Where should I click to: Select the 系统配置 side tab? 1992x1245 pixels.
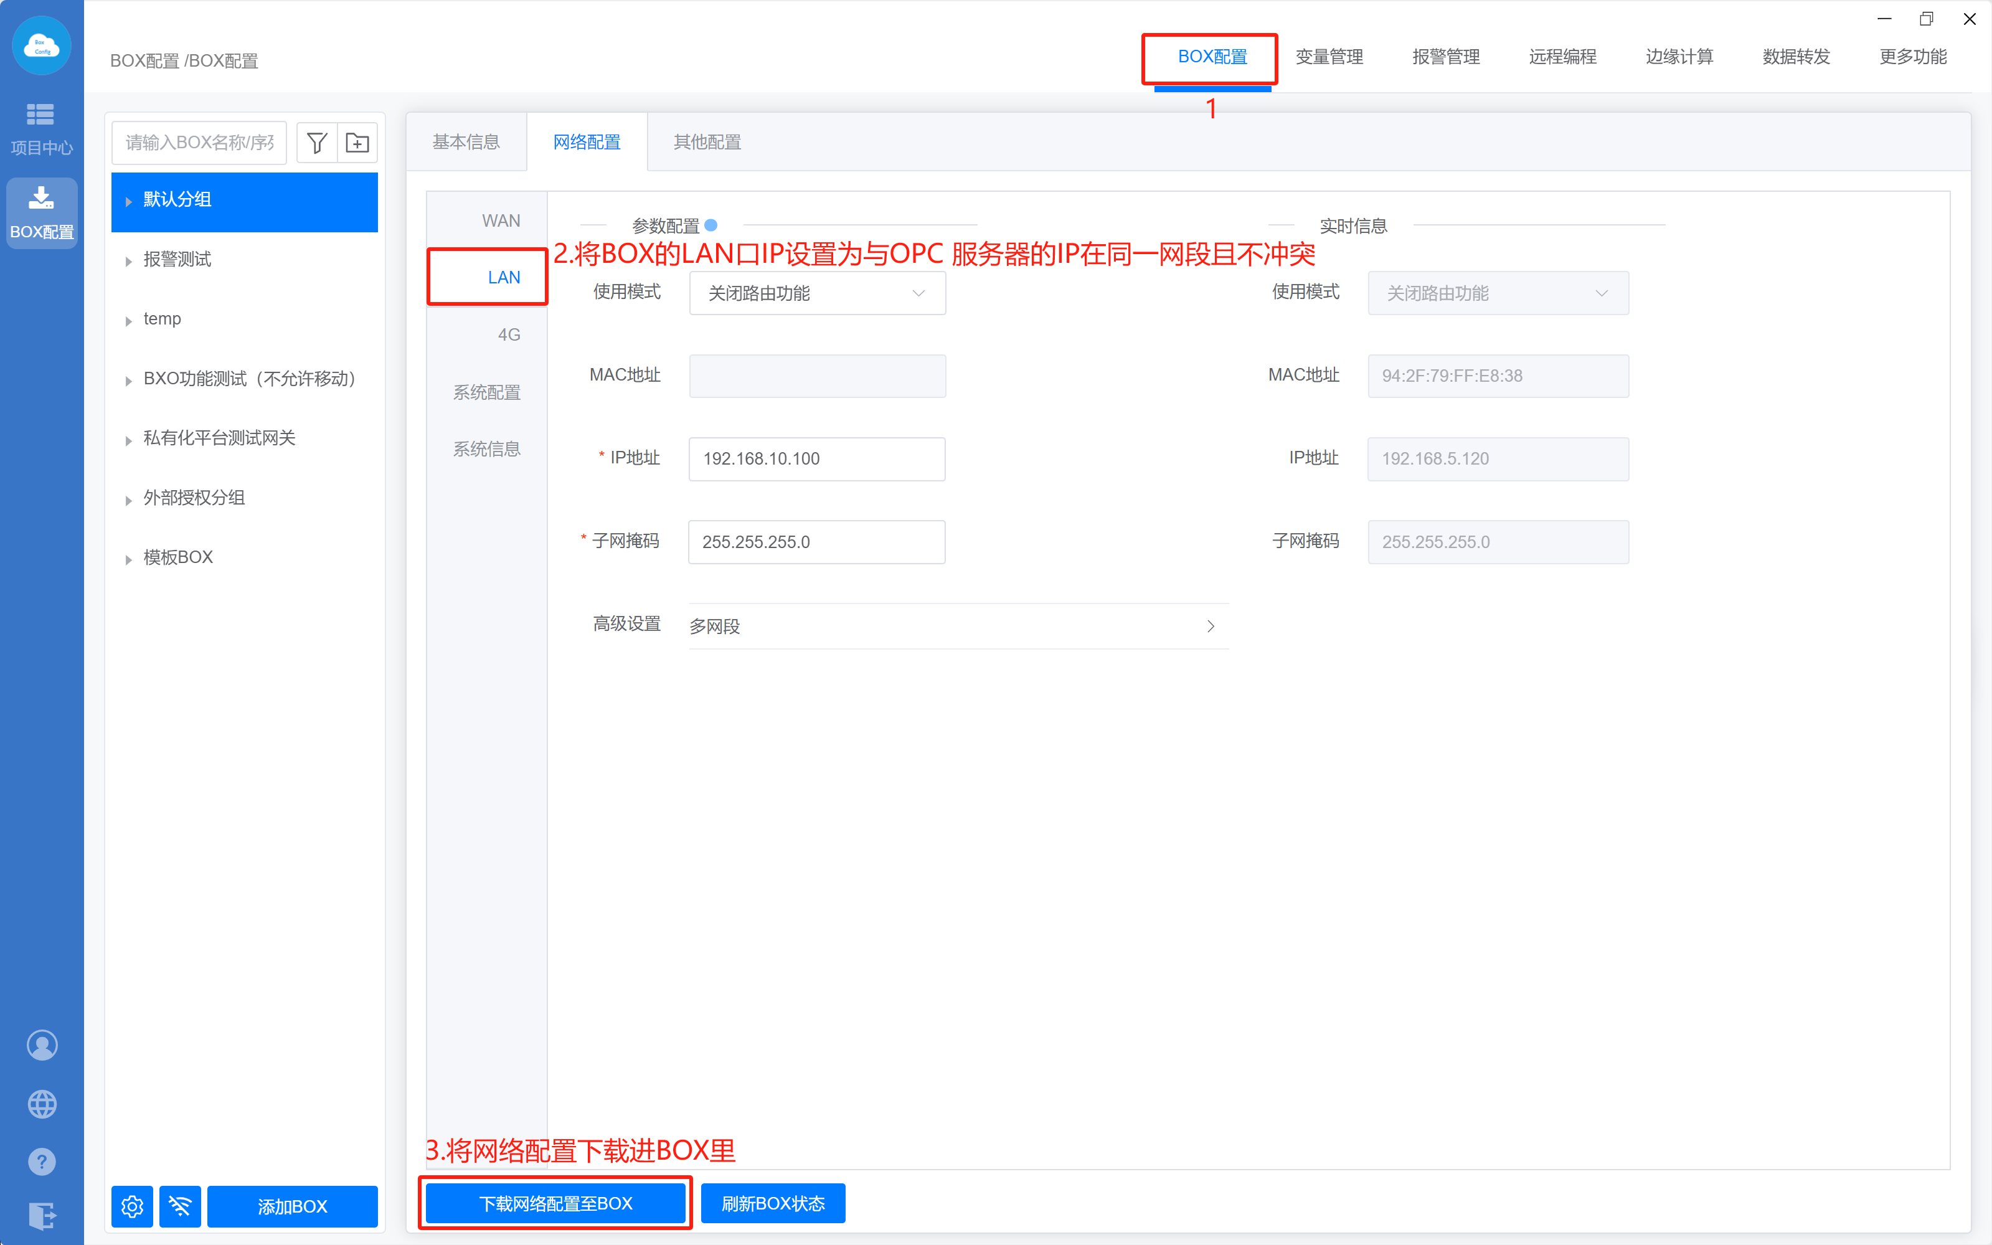coord(488,392)
